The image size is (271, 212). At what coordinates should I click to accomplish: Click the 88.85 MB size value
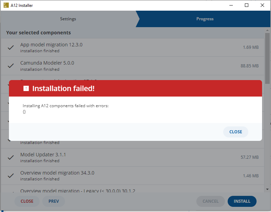click(250, 66)
